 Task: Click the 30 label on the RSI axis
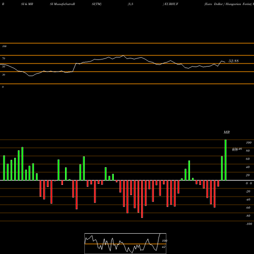(x=4, y=75)
